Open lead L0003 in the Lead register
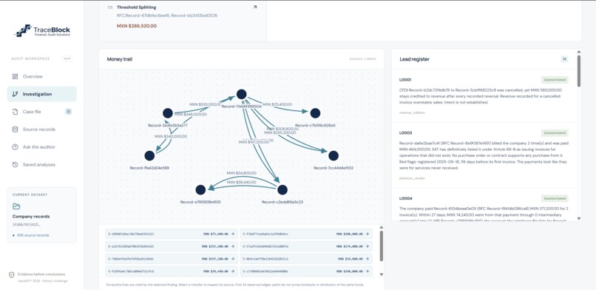 coord(484,155)
